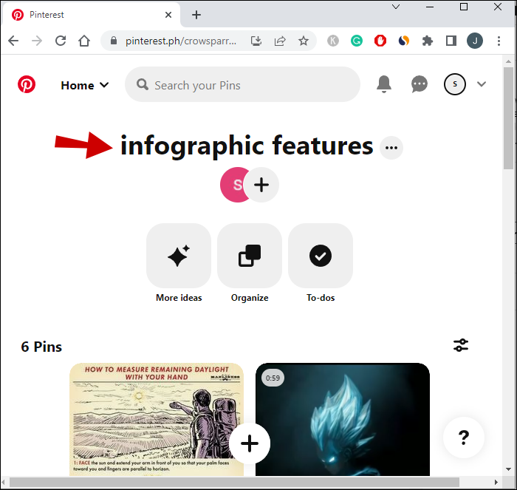Viewport: 517px width, 490px height.
Task: Open Chrome three-dot menu
Action: click(499, 41)
